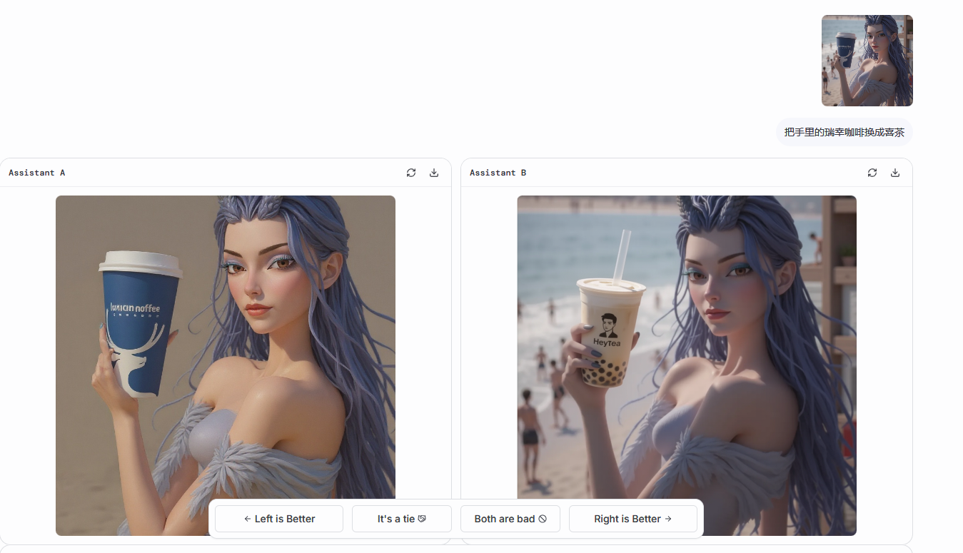The height and width of the screenshot is (553, 963).
Task: Open the uploaded reference image thumbnail
Action: [867, 61]
